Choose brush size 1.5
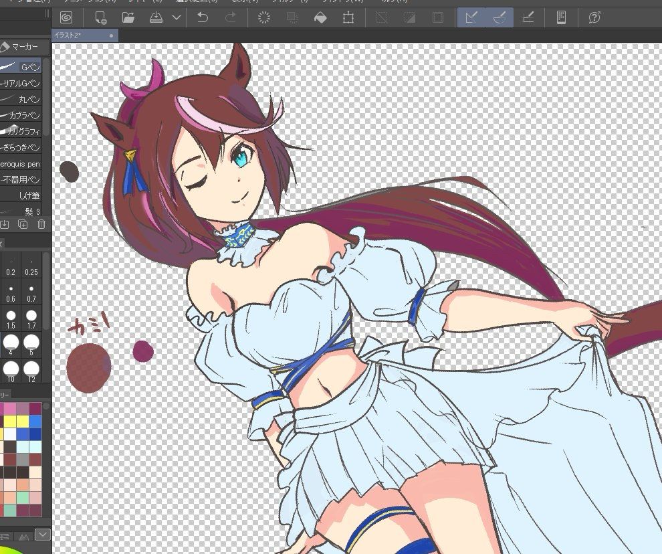 pyautogui.click(x=11, y=319)
